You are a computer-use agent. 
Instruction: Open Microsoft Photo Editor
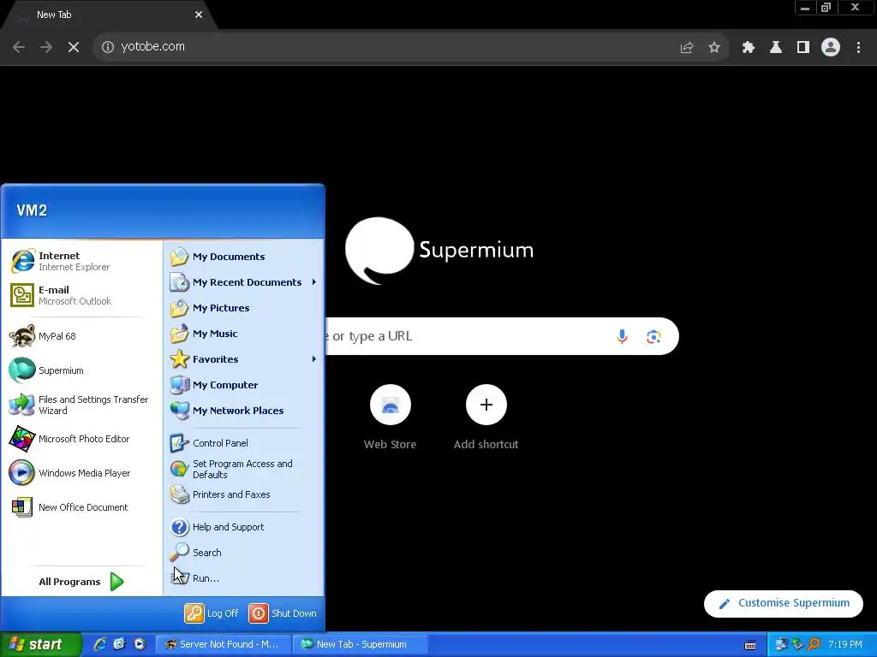pos(81,439)
